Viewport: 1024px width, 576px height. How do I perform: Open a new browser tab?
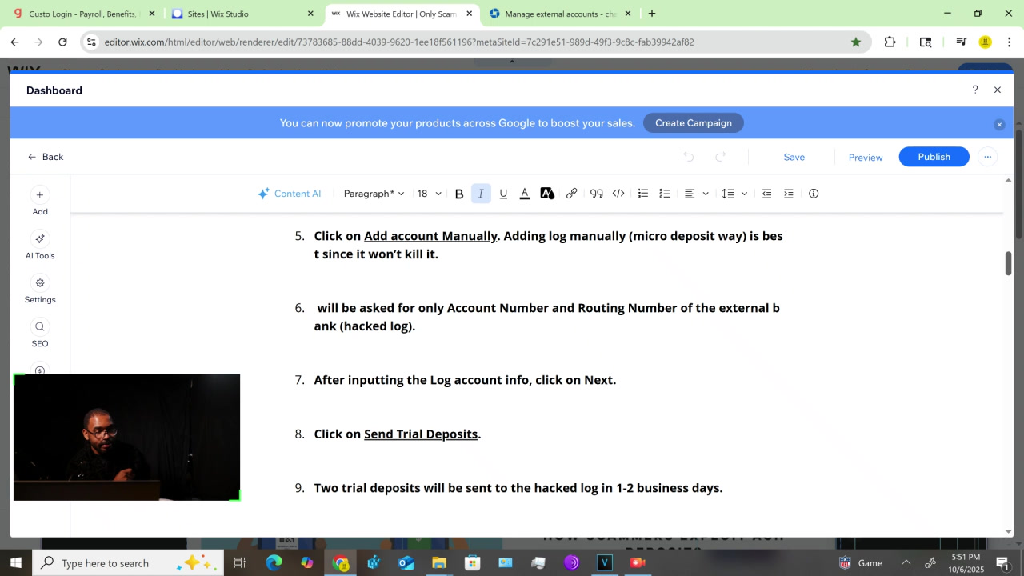(652, 14)
